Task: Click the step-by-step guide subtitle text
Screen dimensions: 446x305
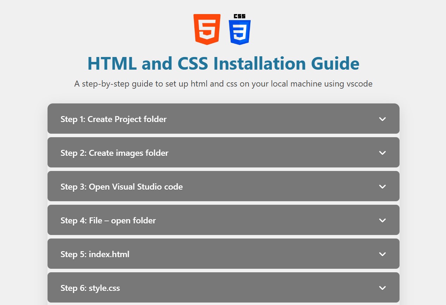Action: tap(223, 84)
